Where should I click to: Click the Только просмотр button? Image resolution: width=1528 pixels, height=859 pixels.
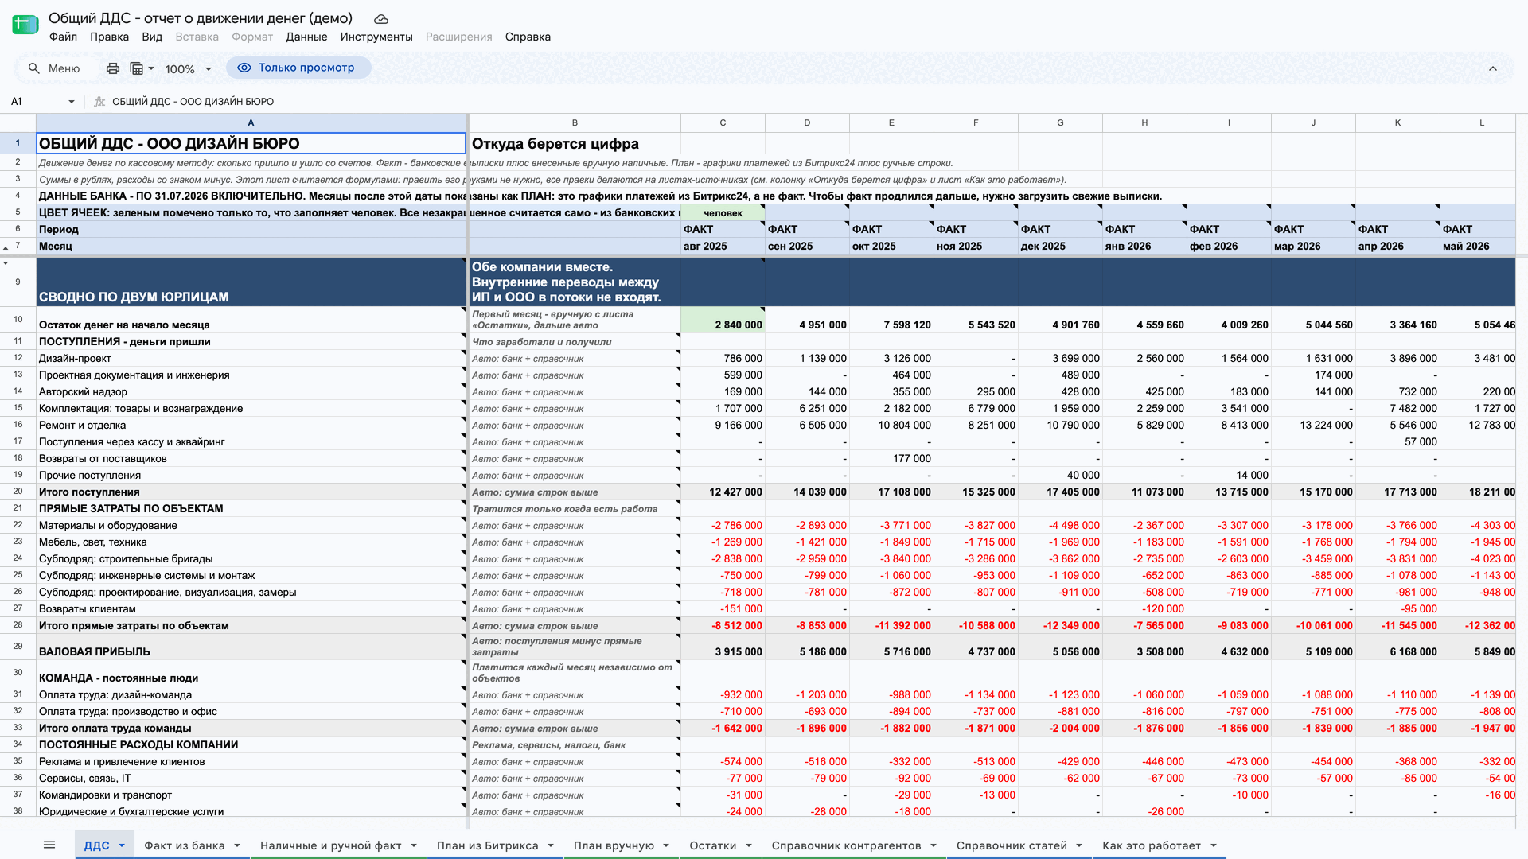click(x=298, y=68)
